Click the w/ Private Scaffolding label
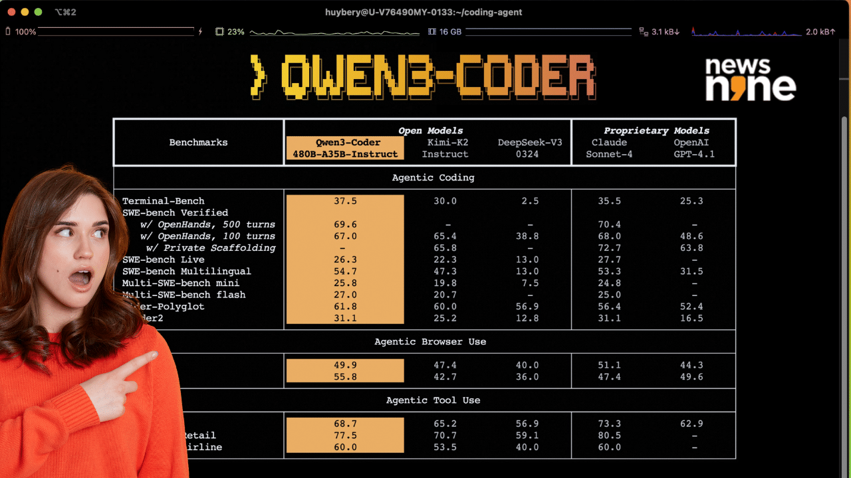 210,248
